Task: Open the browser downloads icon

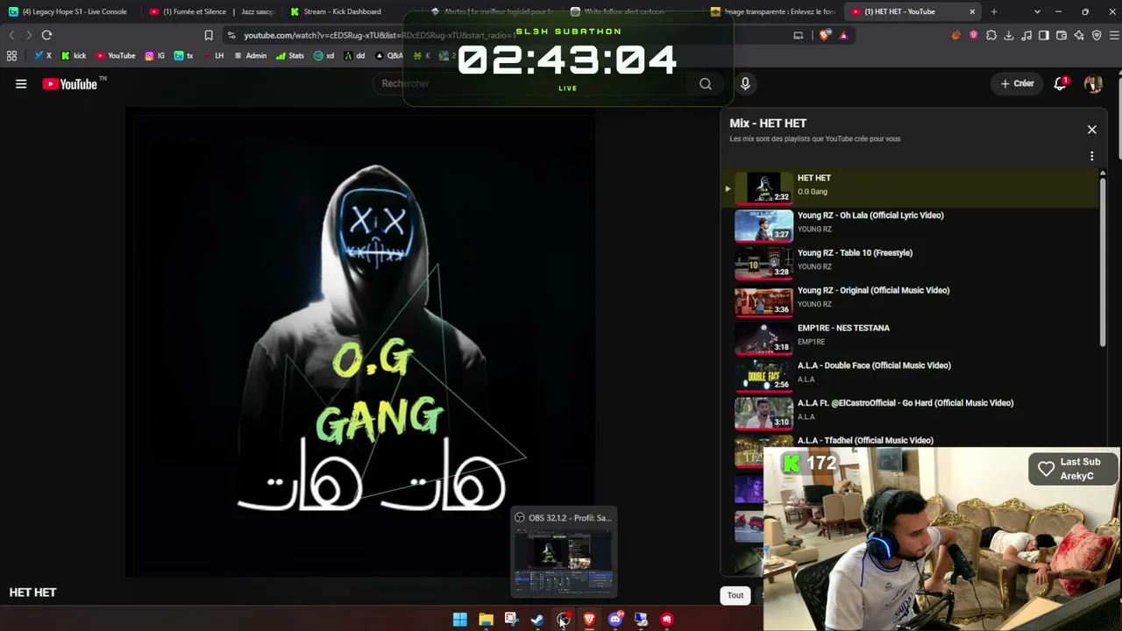Action: click(1009, 35)
